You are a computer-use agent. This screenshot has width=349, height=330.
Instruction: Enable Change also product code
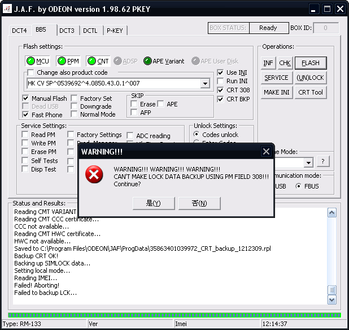(30, 72)
